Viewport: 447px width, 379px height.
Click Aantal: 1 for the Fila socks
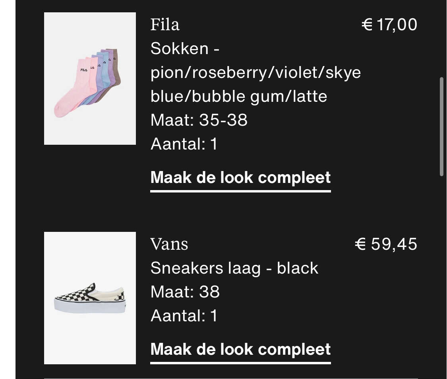[x=184, y=144]
